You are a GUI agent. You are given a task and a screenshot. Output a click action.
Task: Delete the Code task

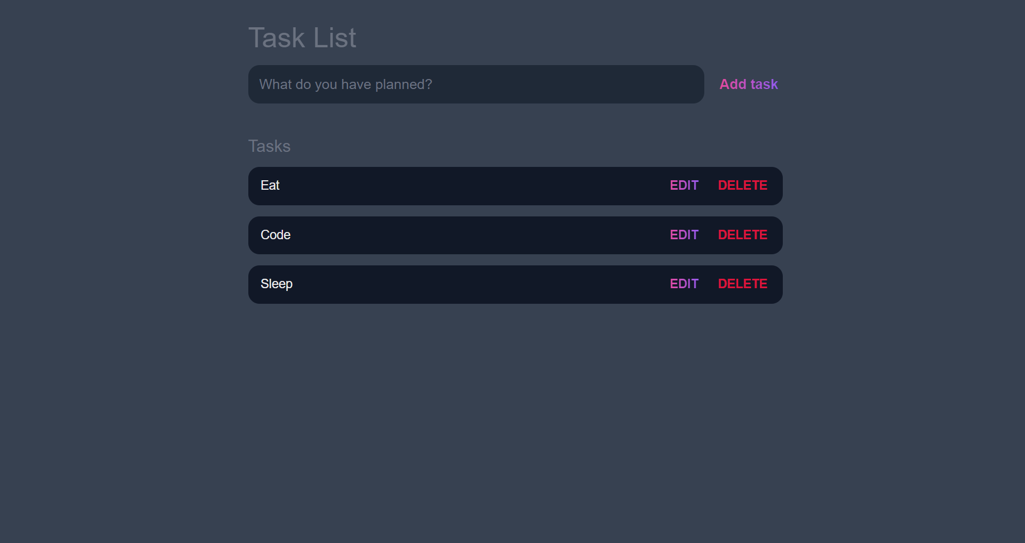pyautogui.click(x=742, y=235)
